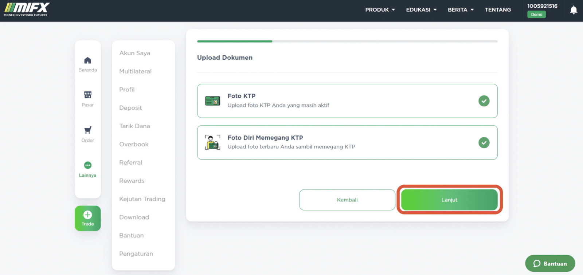Click the Lanjut button

449,200
